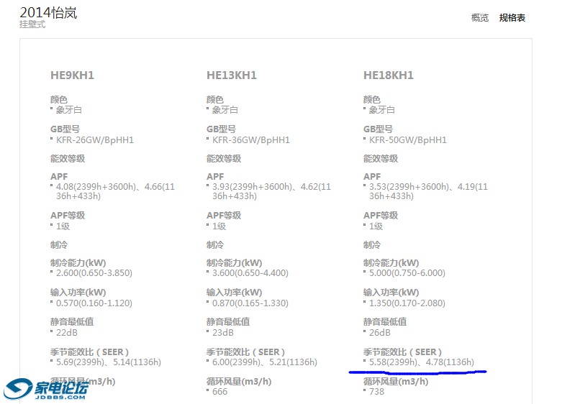Viewport: 562px width, 404px height.
Task: Click 制冷能力(kW) label in HE9KH1 column
Action: click(78, 263)
